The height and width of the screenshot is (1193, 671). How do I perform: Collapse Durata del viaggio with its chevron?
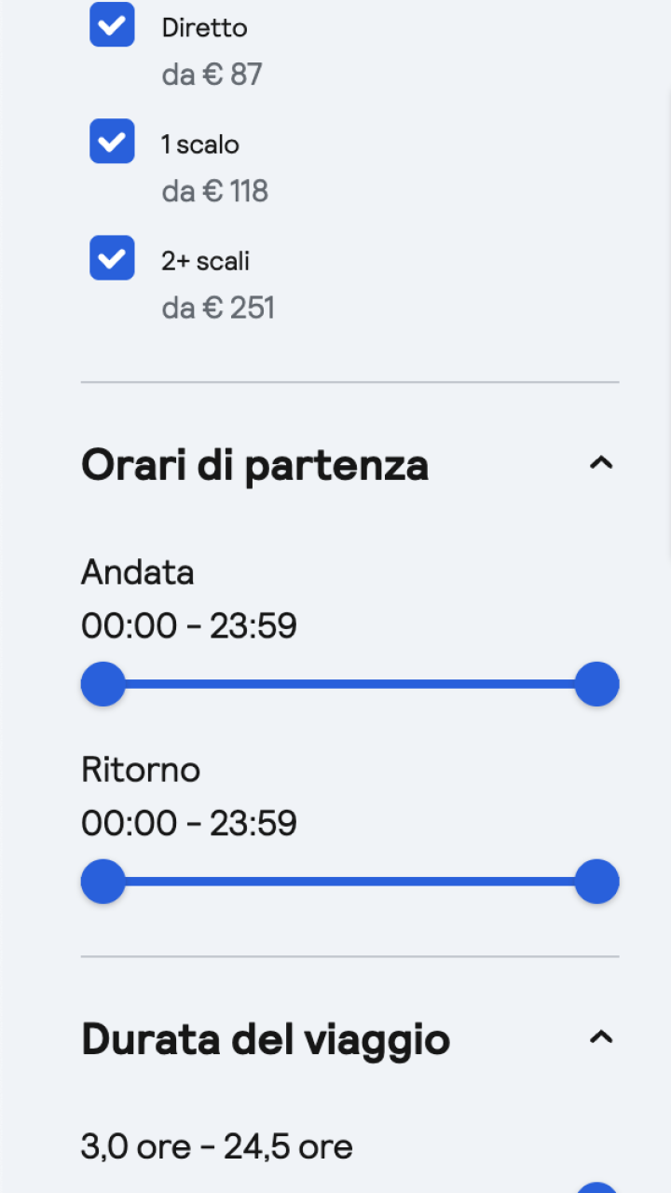pyautogui.click(x=602, y=1037)
